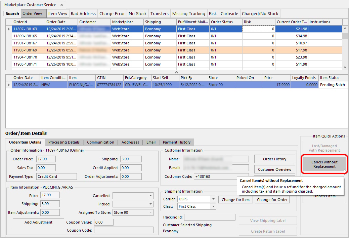Click the Sales Tax field
Screen dimensions: 349x238
pos(46,168)
